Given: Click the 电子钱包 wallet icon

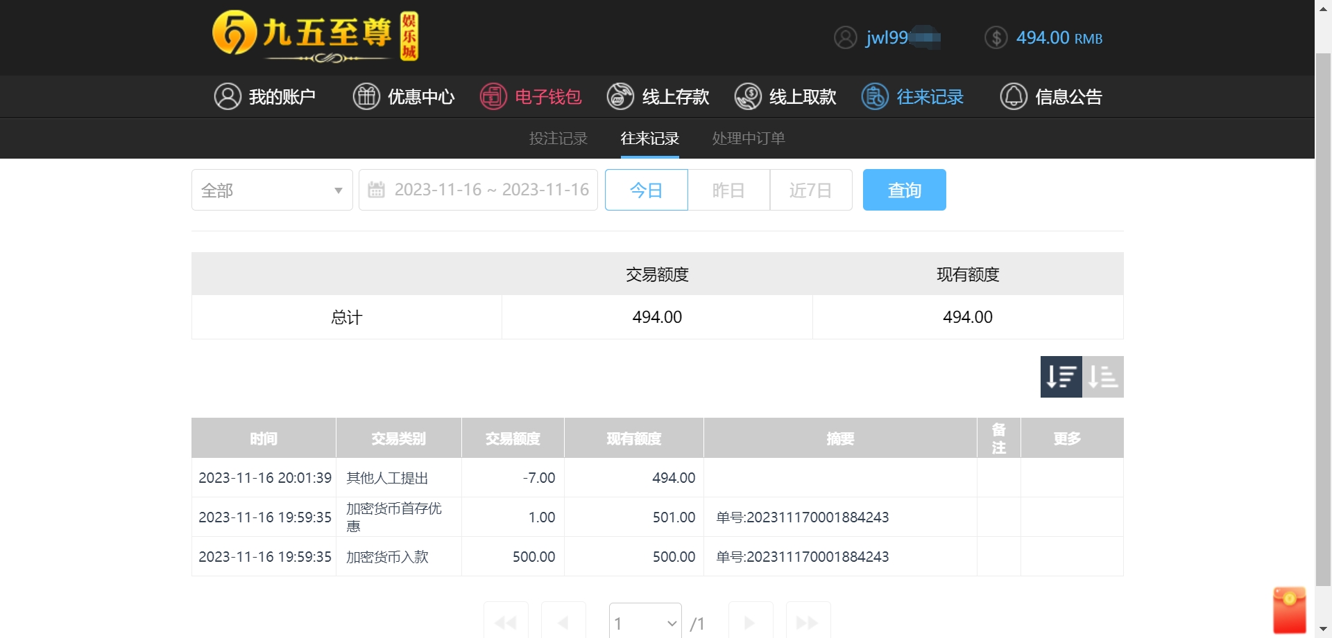Looking at the screenshot, I should (x=493, y=96).
